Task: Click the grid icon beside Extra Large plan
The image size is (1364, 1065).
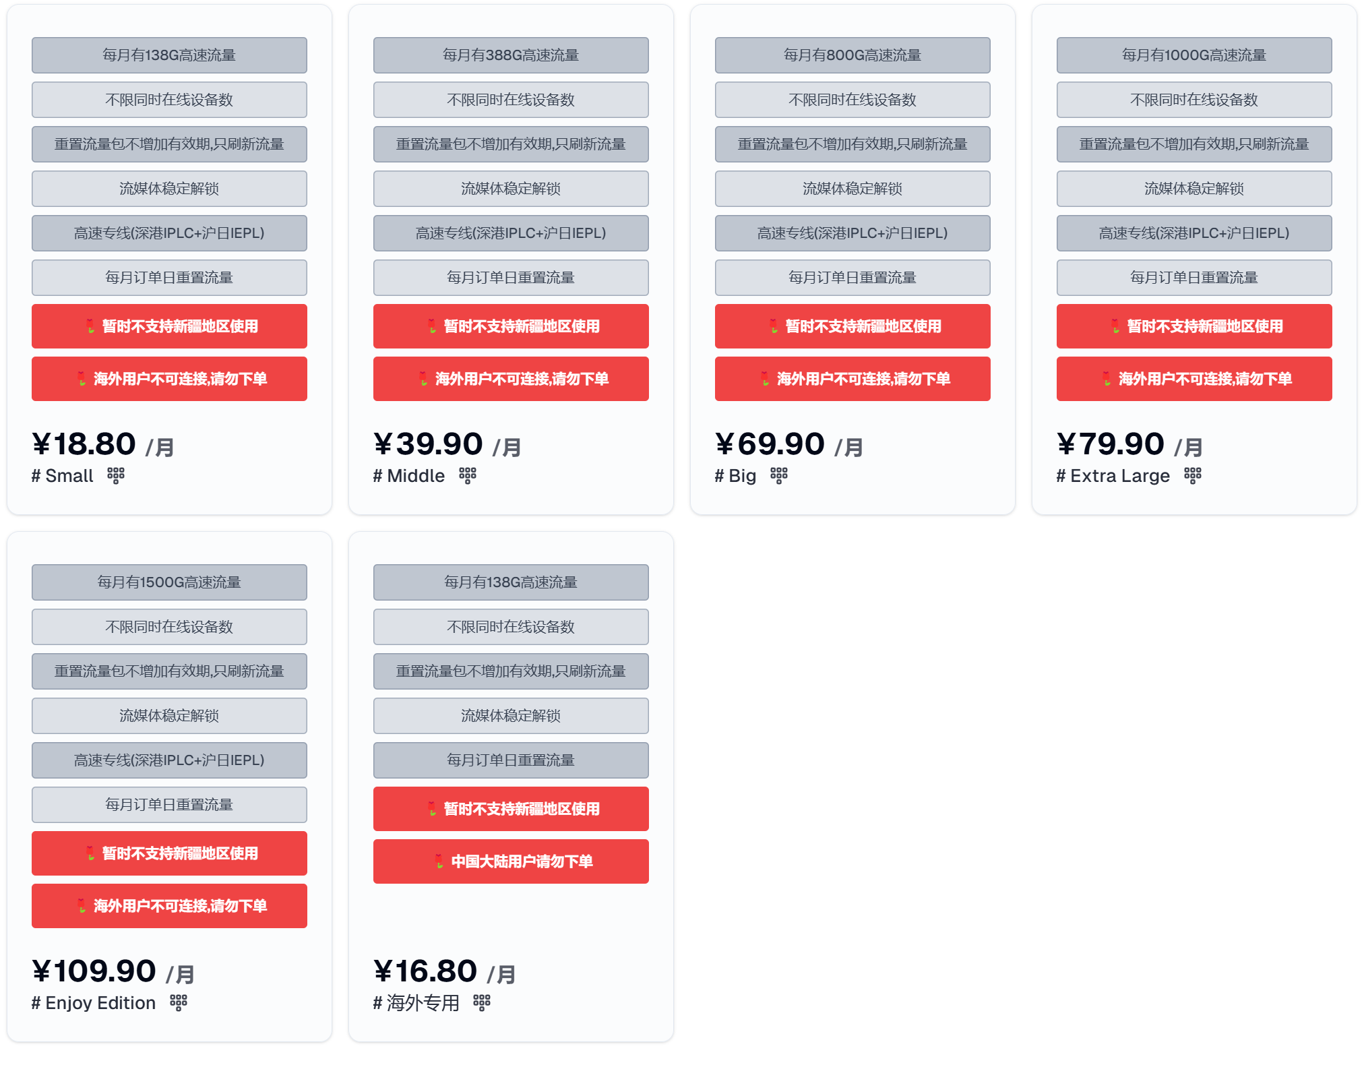Action: coord(1193,476)
